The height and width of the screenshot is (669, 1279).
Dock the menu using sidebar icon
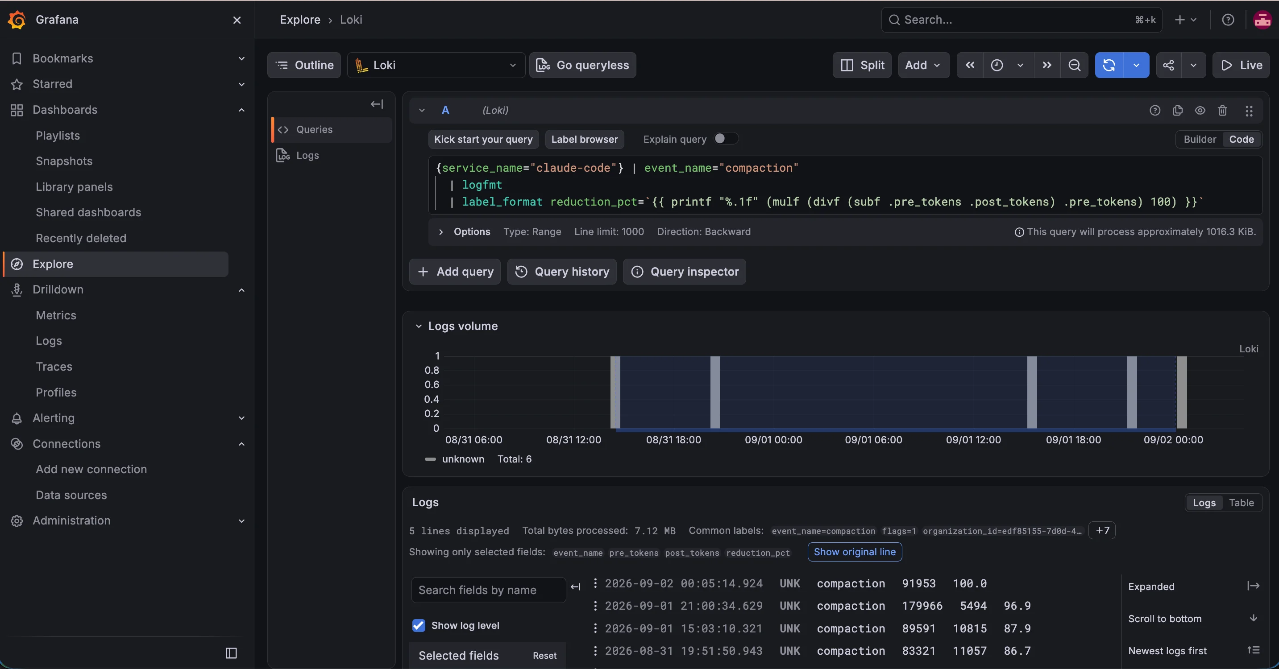pyautogui.click(x=231, y=652)
